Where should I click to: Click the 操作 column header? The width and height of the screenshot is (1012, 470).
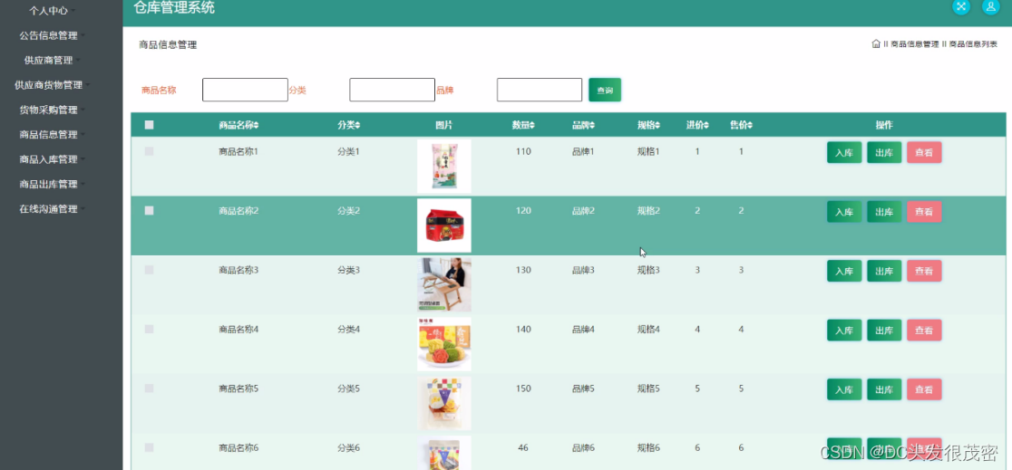(884, 125)
